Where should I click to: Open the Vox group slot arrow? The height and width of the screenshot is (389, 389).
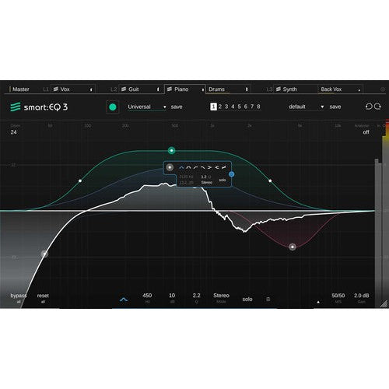click(91, 89)
